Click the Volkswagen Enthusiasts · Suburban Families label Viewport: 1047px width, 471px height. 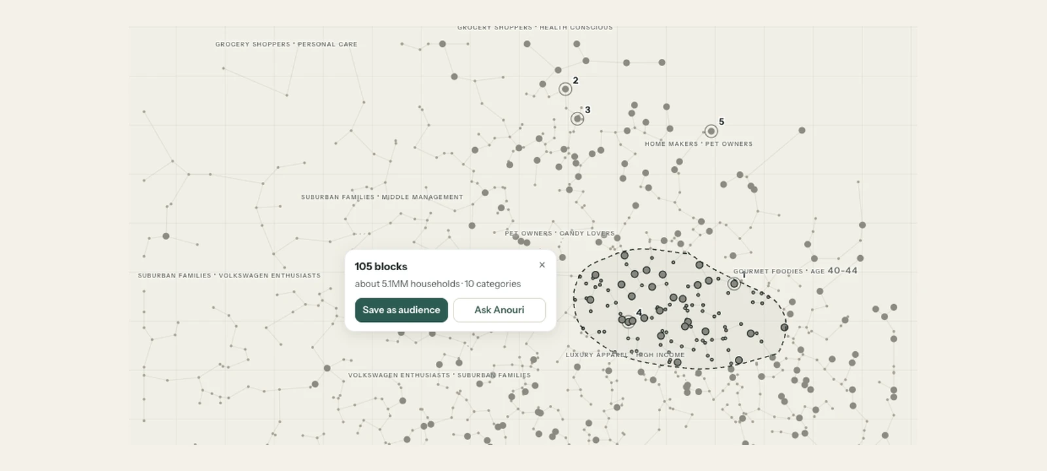[x=440, y=375]
